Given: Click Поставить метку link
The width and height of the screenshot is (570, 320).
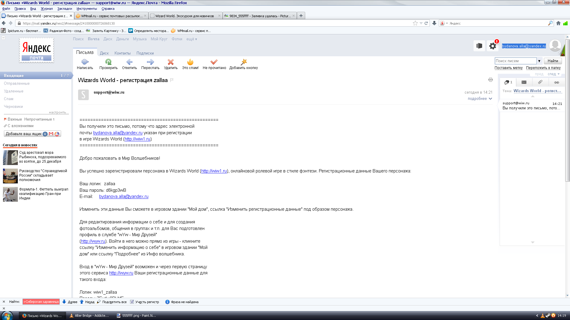Looking at the screenshot, I should click(508, 68).
